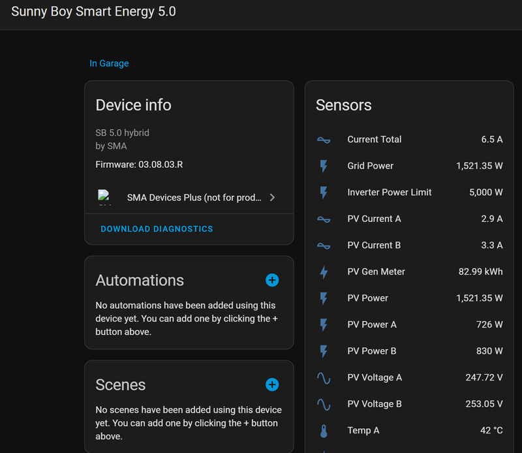The width and height of the screenshot is (522, 453).
Task: Open the In Garage area link
Action: [109, 63]
